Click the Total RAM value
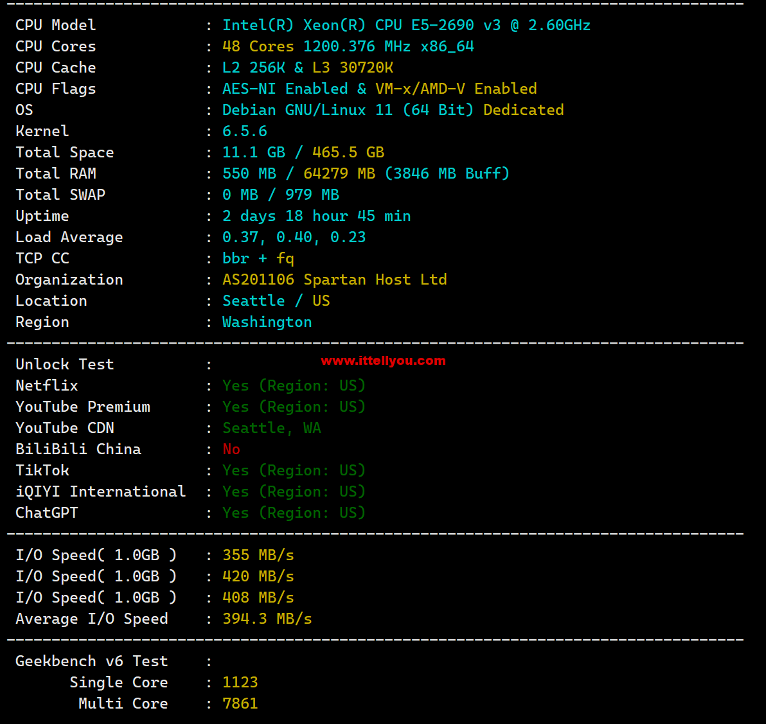The height and width of the screenshot is (724, 766). (x=366, y=173)
